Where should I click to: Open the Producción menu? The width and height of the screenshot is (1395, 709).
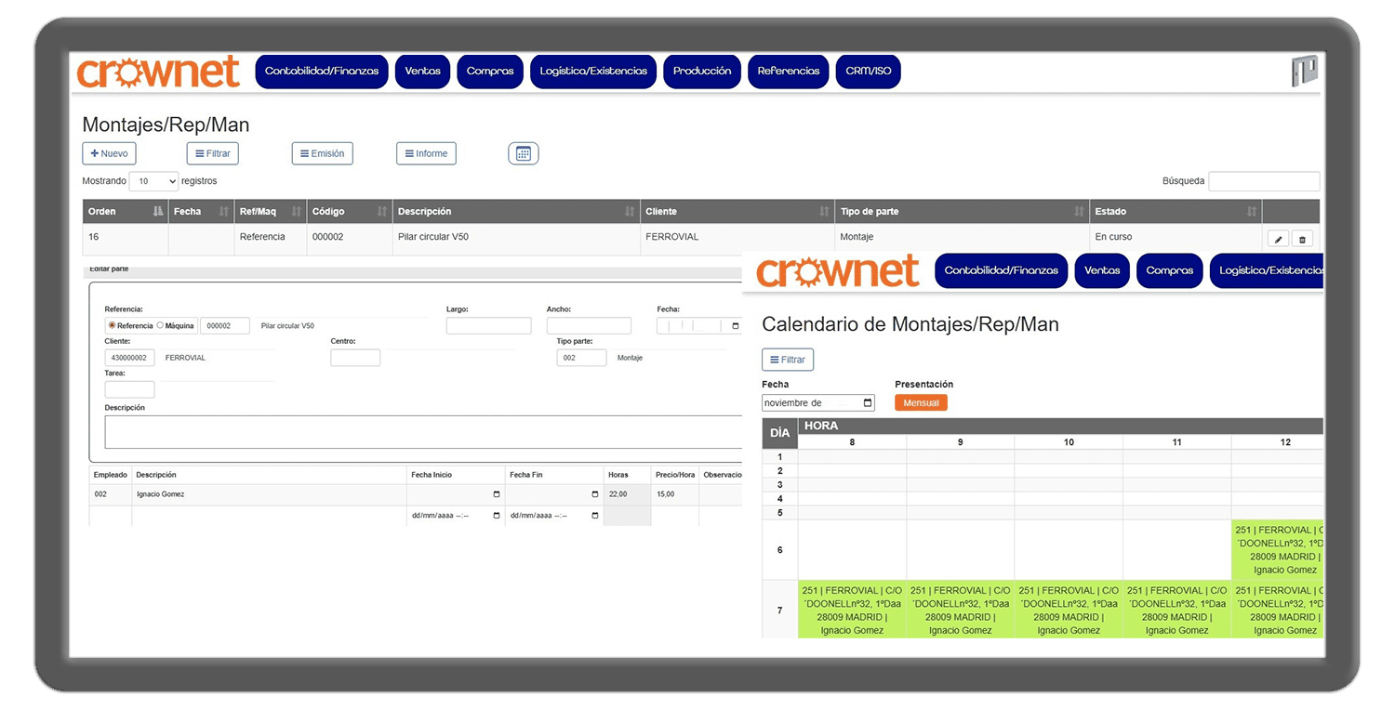click(x=701, y=72)
